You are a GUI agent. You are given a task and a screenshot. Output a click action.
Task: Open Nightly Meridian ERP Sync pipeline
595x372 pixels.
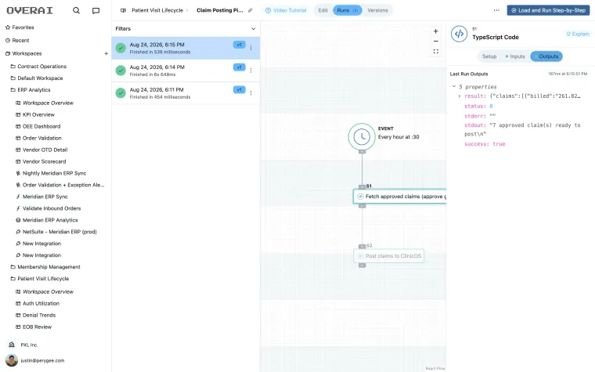click(51, 174)
